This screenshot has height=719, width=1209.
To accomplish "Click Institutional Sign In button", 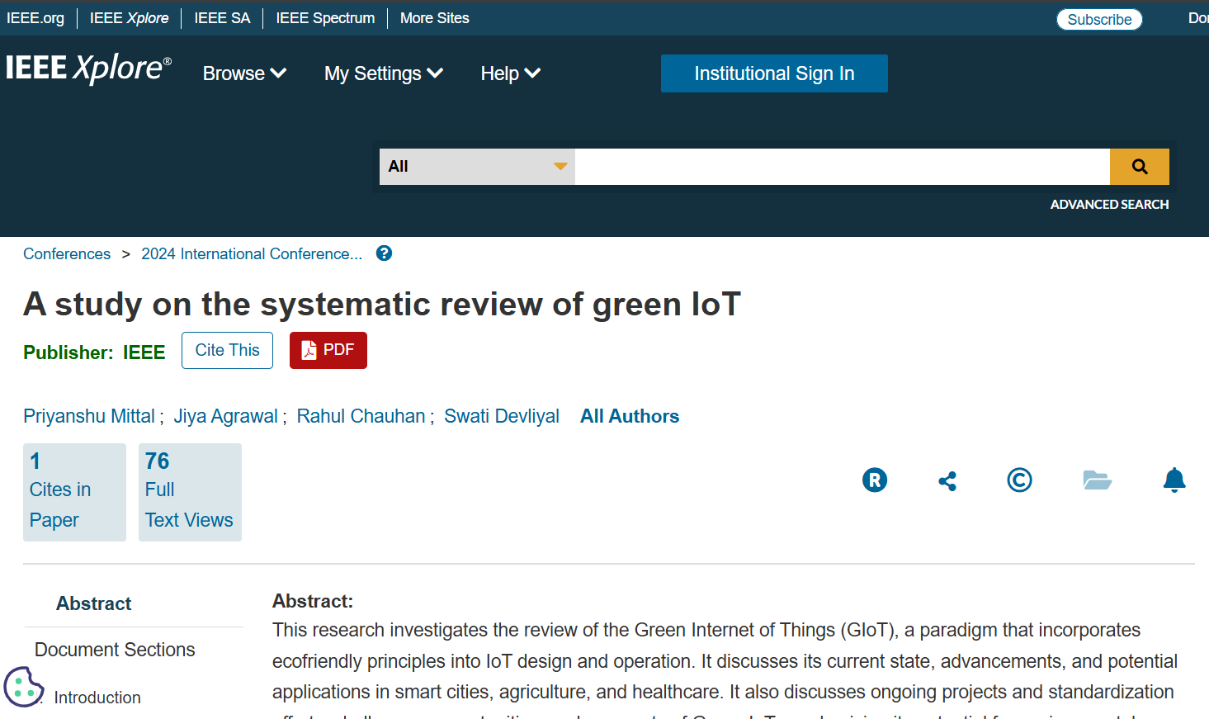I will pos(774,73).
